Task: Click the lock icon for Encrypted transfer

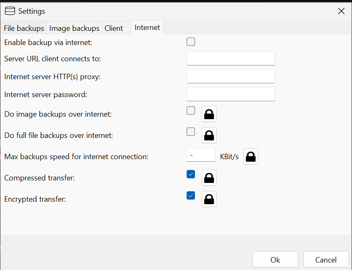Action: [209, 199]
